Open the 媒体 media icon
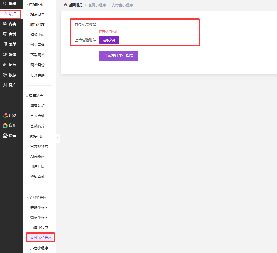 [5, 54]
